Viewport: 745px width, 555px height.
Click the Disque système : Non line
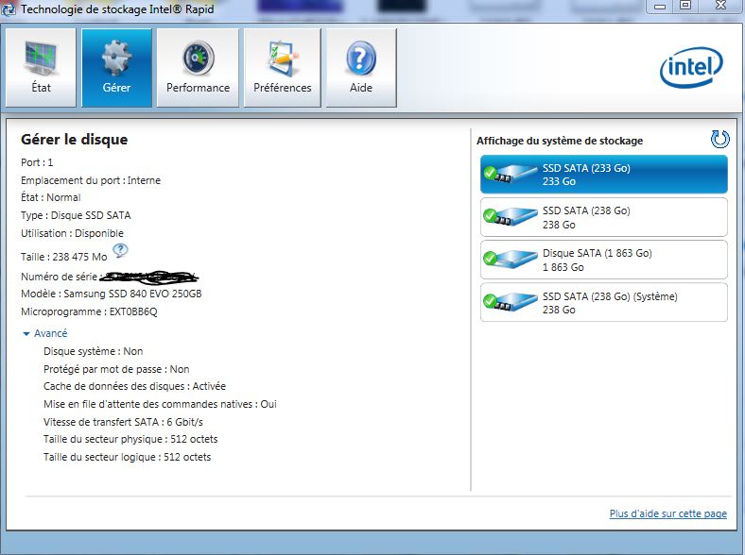(93, 351)
